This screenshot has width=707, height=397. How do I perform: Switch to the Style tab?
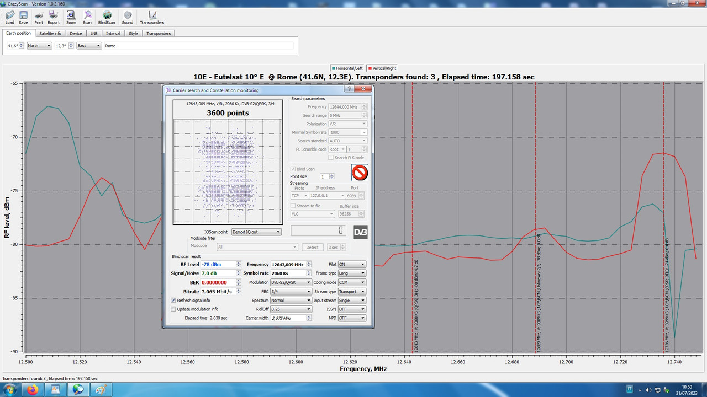click(x=134, y=34)
